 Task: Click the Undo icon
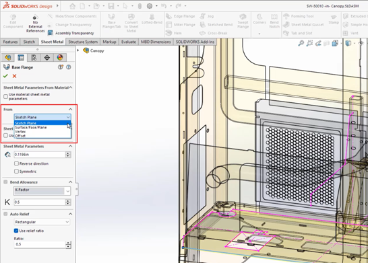pos(164,6)
